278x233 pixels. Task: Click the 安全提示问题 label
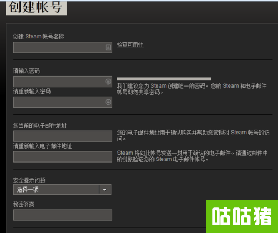pyautogui.click(x=29, y=180)
